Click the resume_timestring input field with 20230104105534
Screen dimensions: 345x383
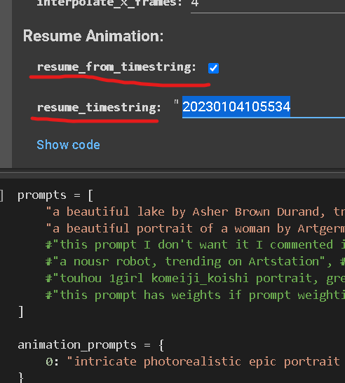(x=264, y=107)
